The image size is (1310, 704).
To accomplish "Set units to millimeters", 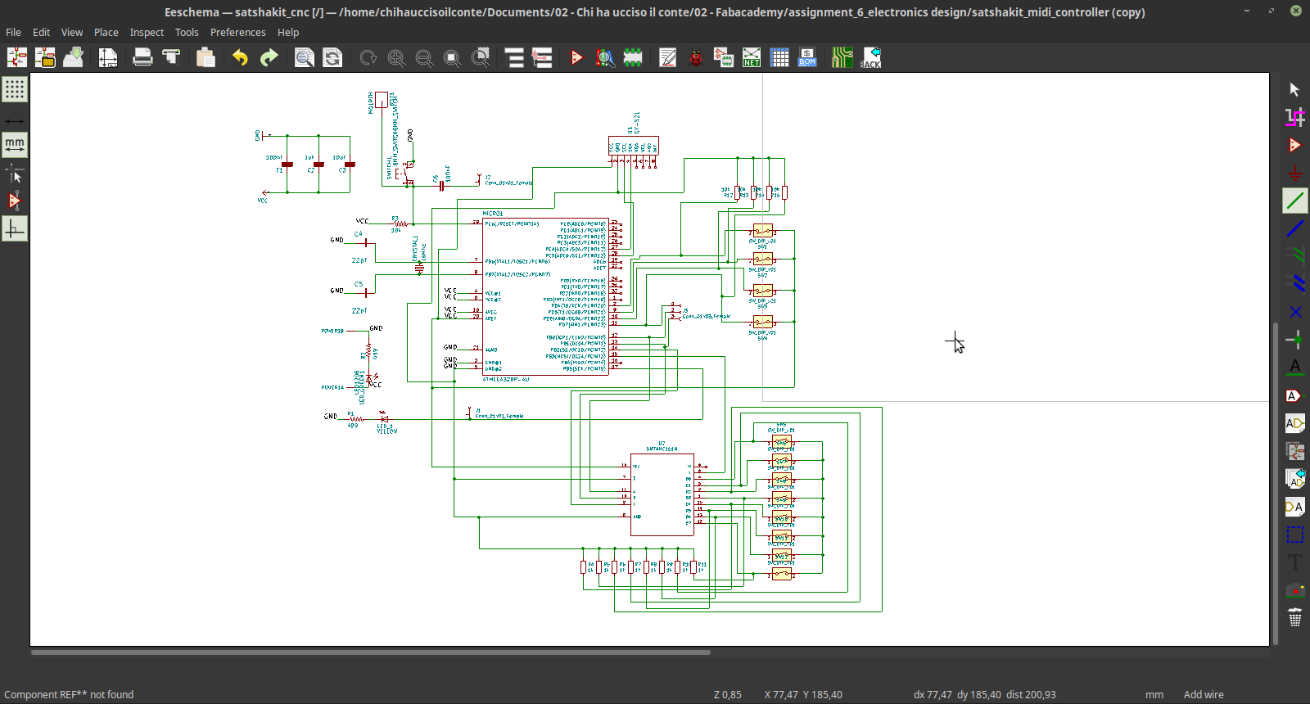I will (15, 145).
